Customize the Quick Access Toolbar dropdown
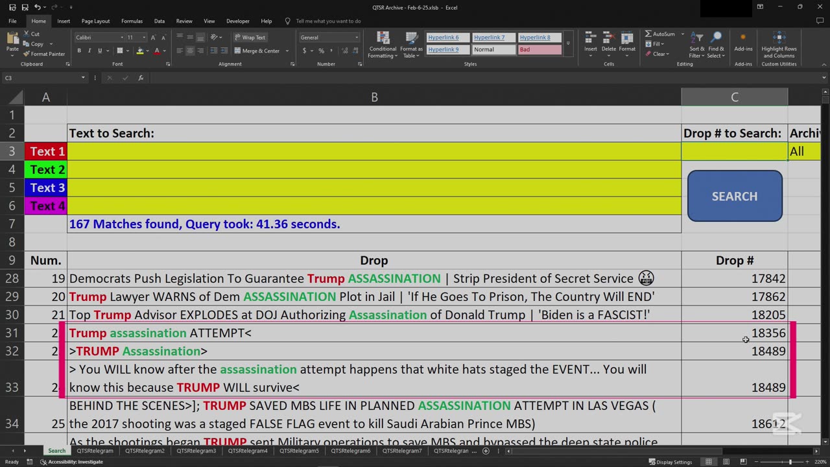This screenshot has height=467, width=830. point(71,7)
